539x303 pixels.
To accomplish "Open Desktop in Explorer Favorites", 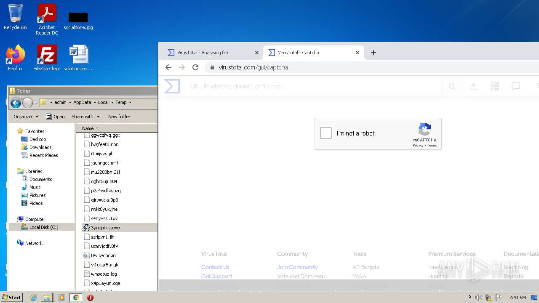I will pos(37,139).
